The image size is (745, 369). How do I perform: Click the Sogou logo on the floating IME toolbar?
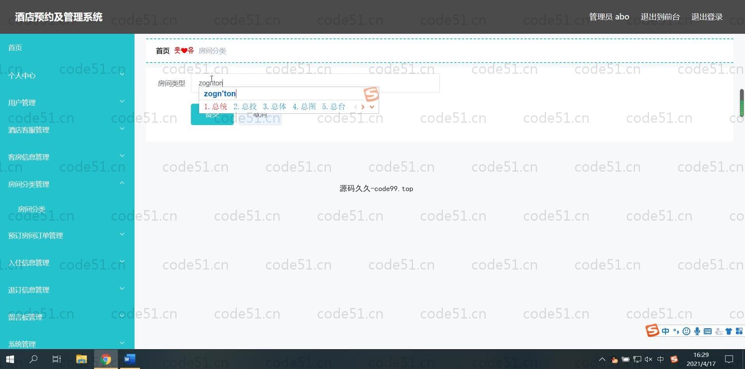point(652,331)
